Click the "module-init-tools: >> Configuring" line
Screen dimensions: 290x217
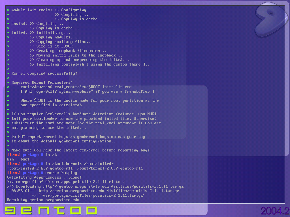pos(47,10)
